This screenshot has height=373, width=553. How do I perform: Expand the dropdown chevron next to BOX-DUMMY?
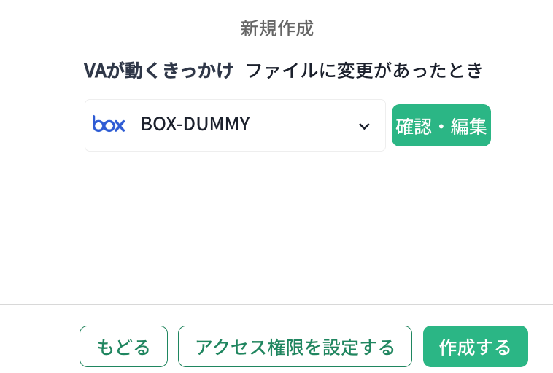tap(364, 126)
